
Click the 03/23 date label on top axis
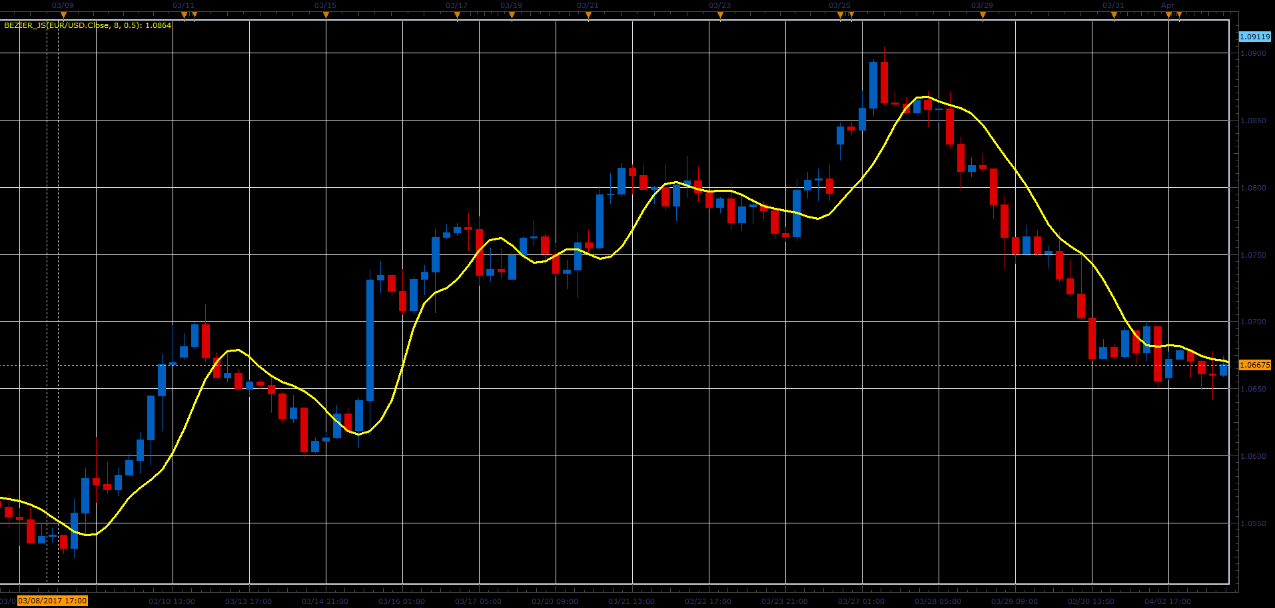coord(719,5)
